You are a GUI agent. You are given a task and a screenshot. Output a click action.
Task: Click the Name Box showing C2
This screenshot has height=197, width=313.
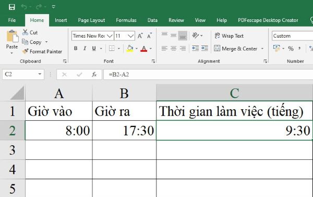(20, 74)
